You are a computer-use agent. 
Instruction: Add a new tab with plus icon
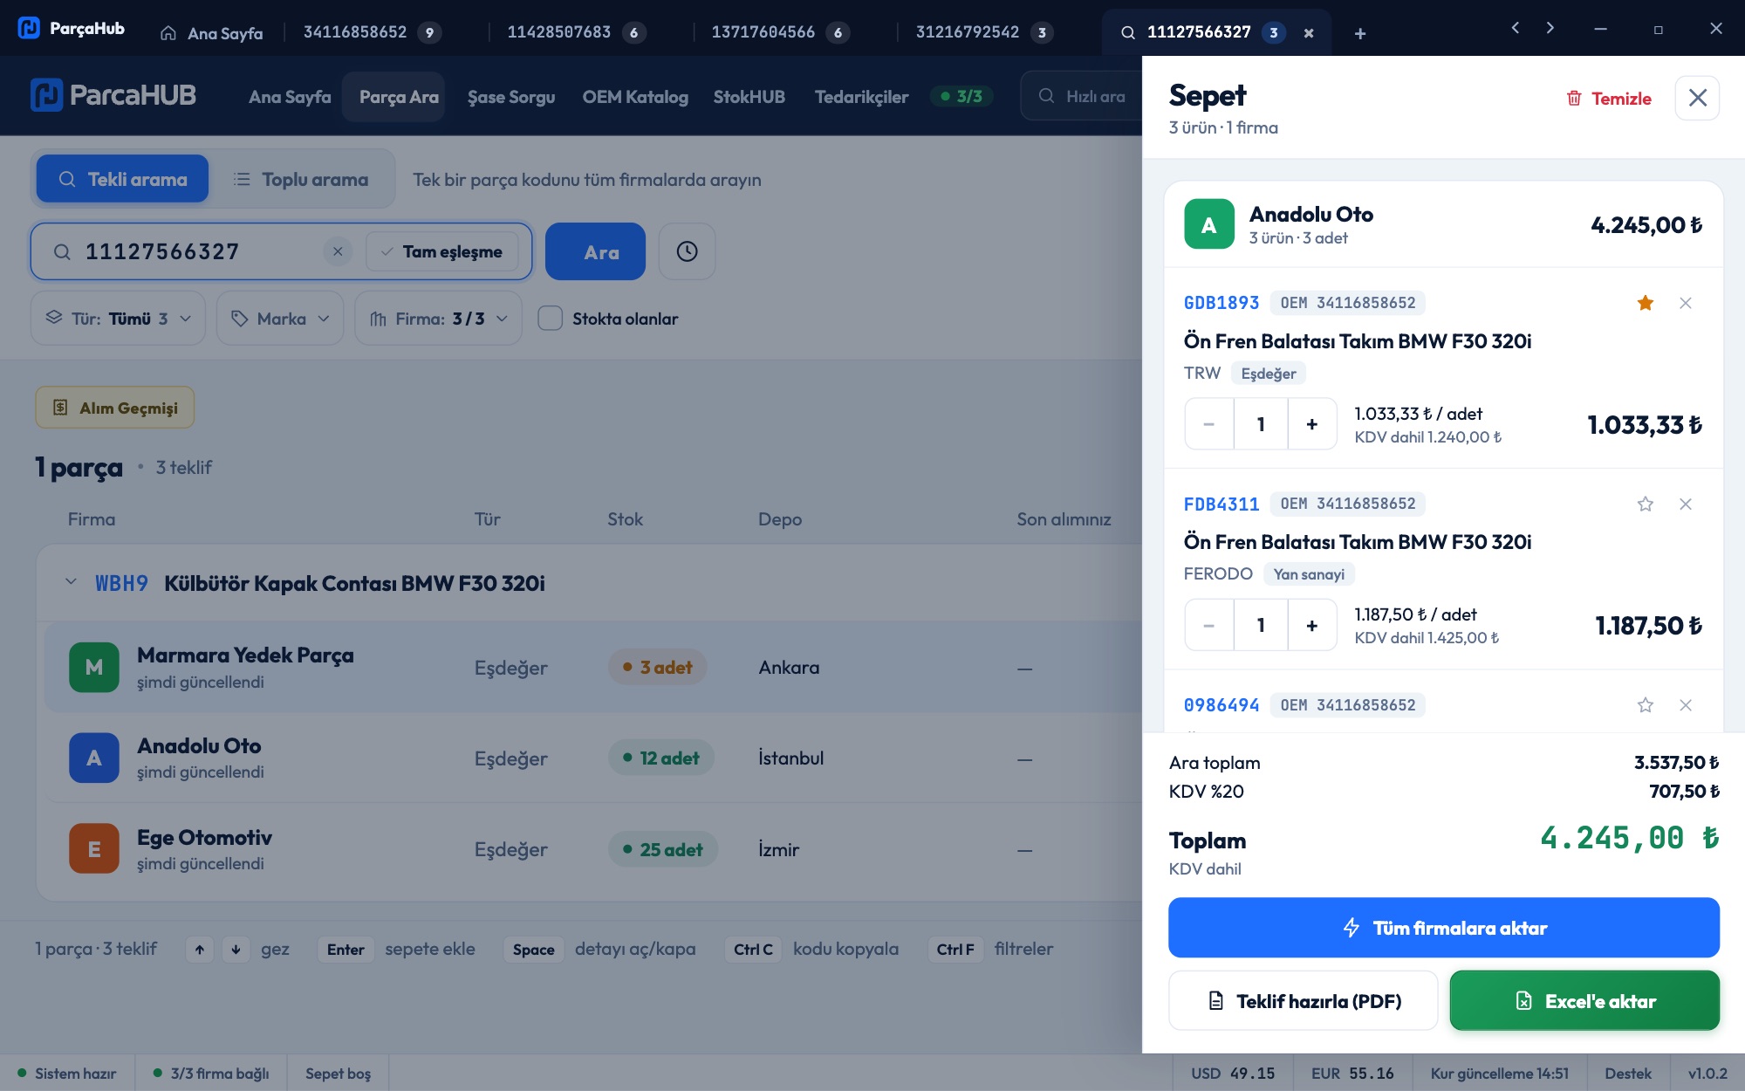point(1359,33)
